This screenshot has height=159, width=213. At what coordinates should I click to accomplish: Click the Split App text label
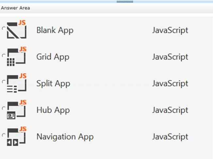pos(53,84)
